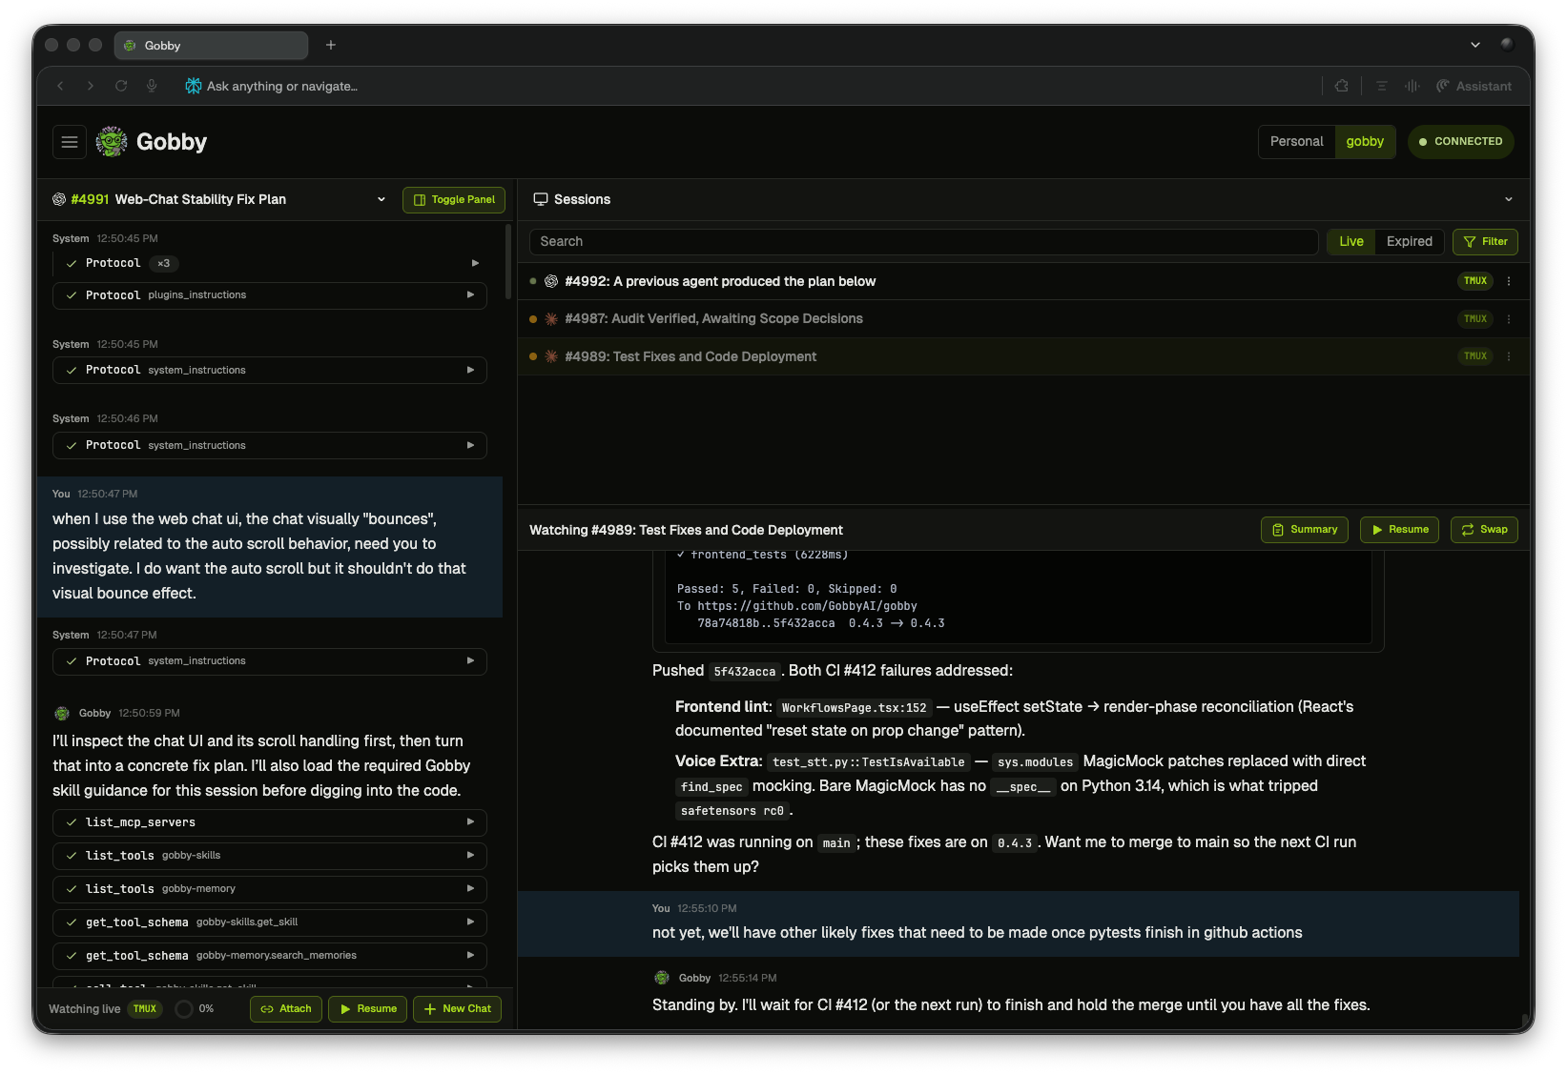
Task: Click the Summary button
Action: pyautogui.click(x=1305, y=530)
